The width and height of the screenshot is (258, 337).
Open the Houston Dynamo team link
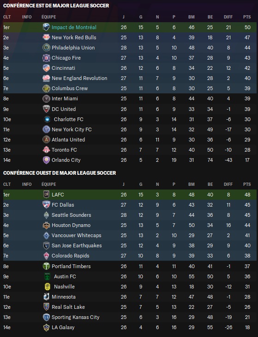tap(71, 225)
